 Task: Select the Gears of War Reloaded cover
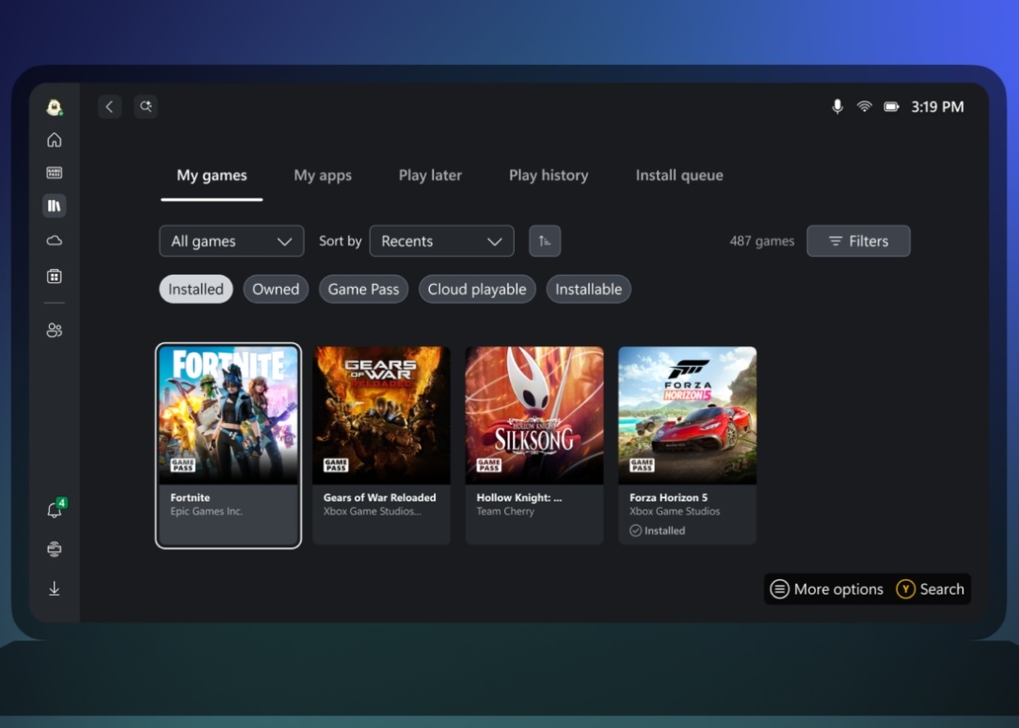381,415
